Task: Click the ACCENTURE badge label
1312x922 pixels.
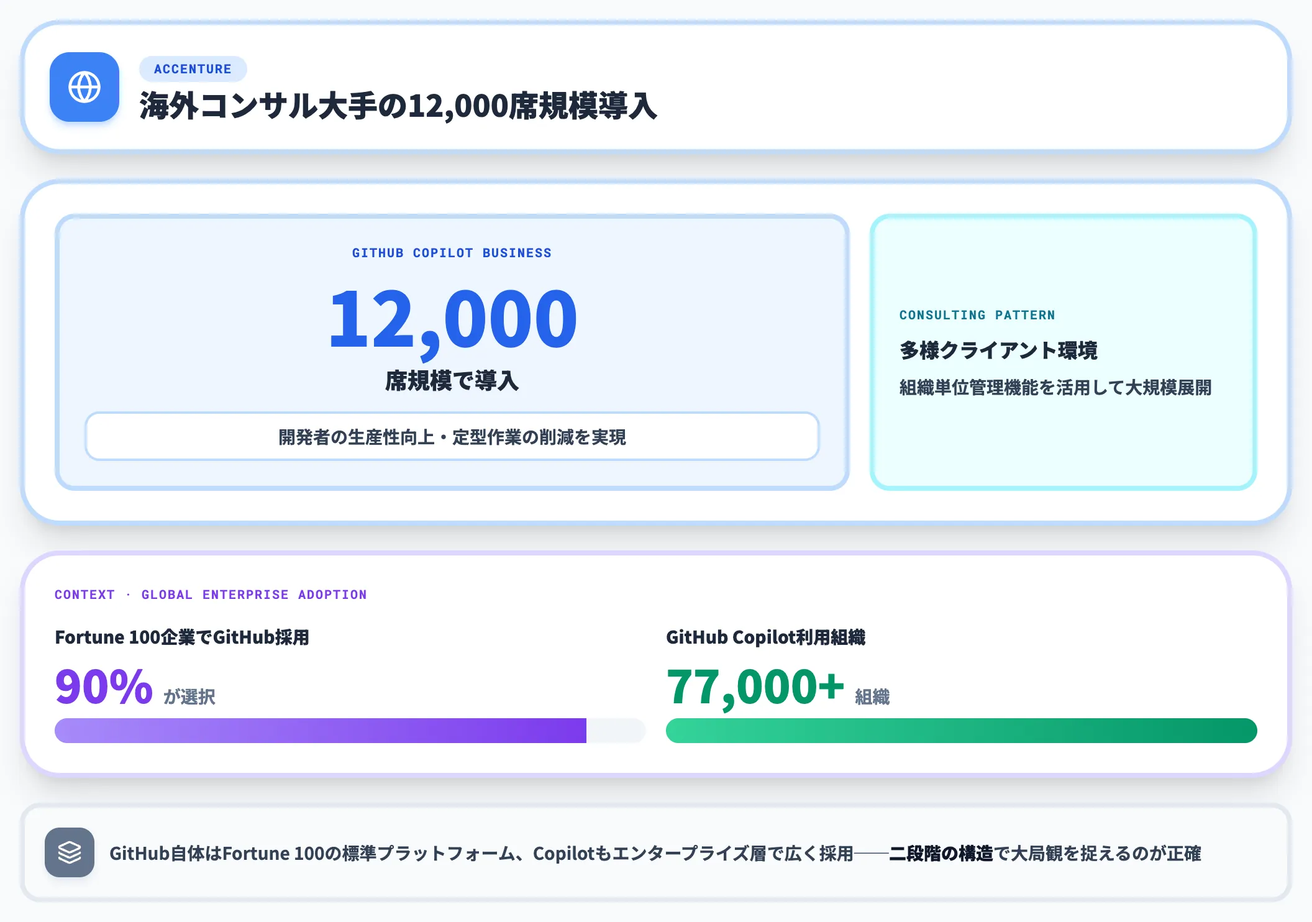Action: click(193, 69)
